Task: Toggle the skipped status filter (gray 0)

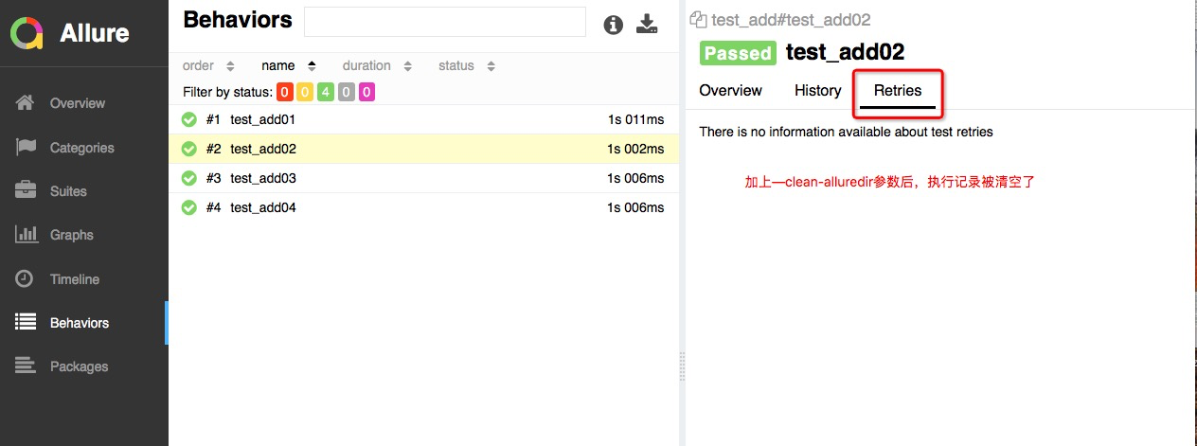Action: point(347,92)
